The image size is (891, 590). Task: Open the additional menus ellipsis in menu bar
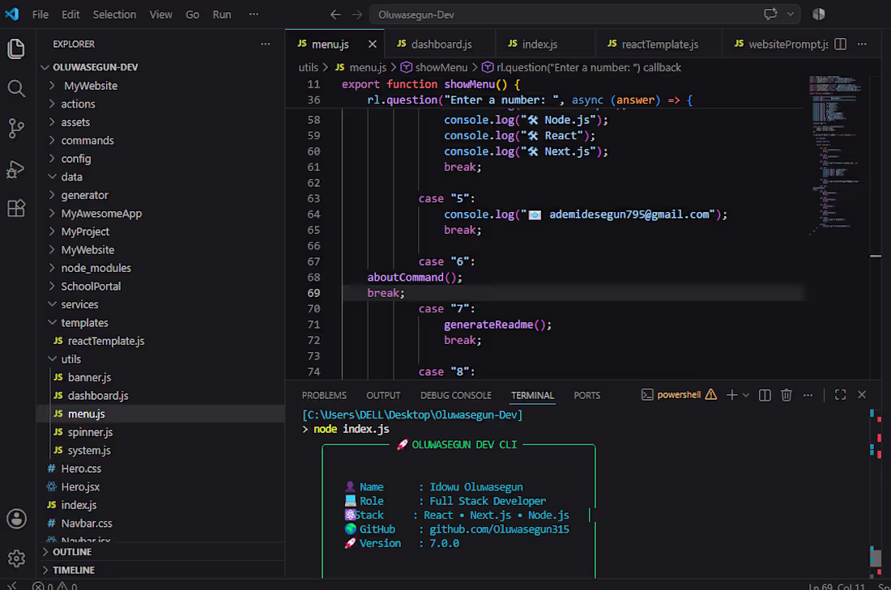(254, 15)
